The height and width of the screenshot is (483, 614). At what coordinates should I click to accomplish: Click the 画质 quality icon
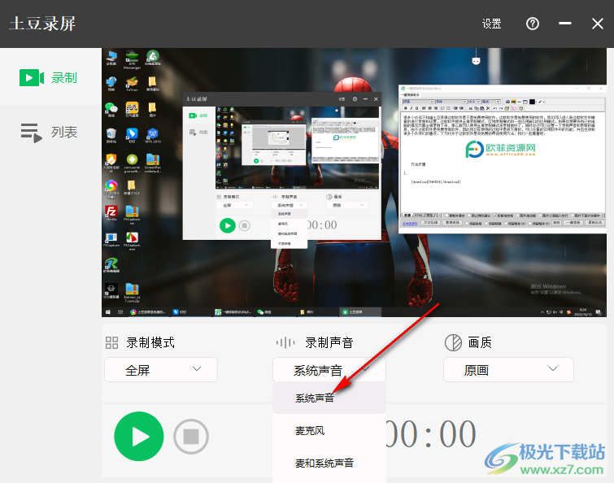coord(453,343)
